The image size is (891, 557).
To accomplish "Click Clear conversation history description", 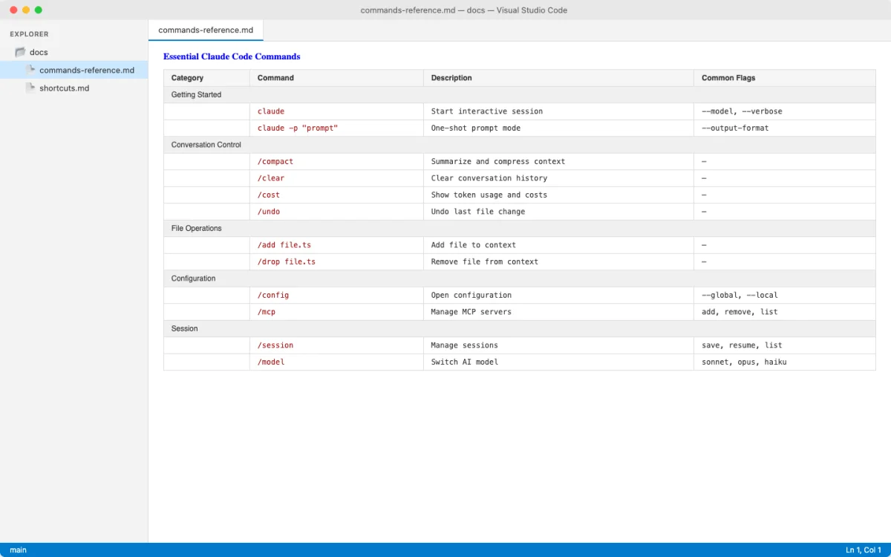I will (558, 178).
